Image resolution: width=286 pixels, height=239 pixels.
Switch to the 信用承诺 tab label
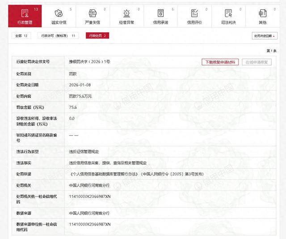click(160, 22)
